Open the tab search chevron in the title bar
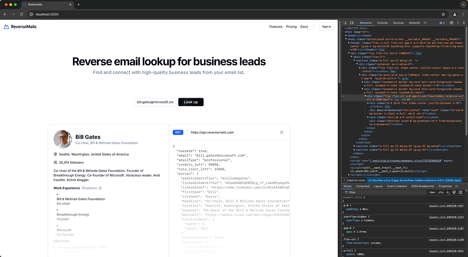This screenshot has height=257, width=468. click(463, 5)
